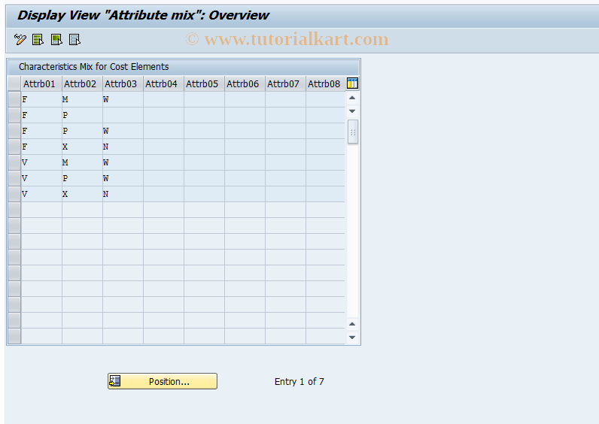Image resolution: width=599 pixels, height=424 pixels.
Task: Click the vertical scrollbar thumb
Action: [x=353, y=132]
